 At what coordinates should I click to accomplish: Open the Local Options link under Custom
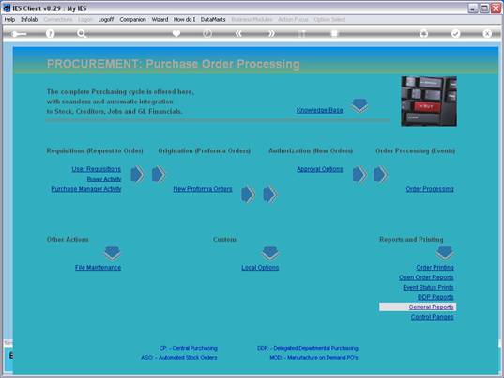tap(260, 268)
